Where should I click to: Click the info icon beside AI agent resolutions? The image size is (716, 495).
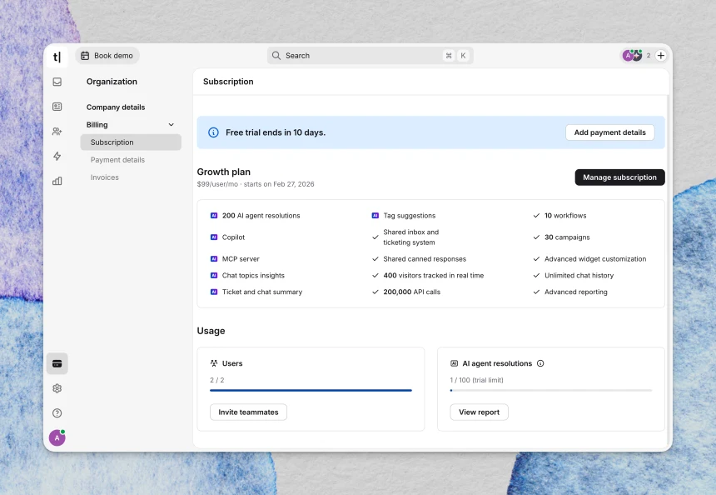[x=540, y=363]
